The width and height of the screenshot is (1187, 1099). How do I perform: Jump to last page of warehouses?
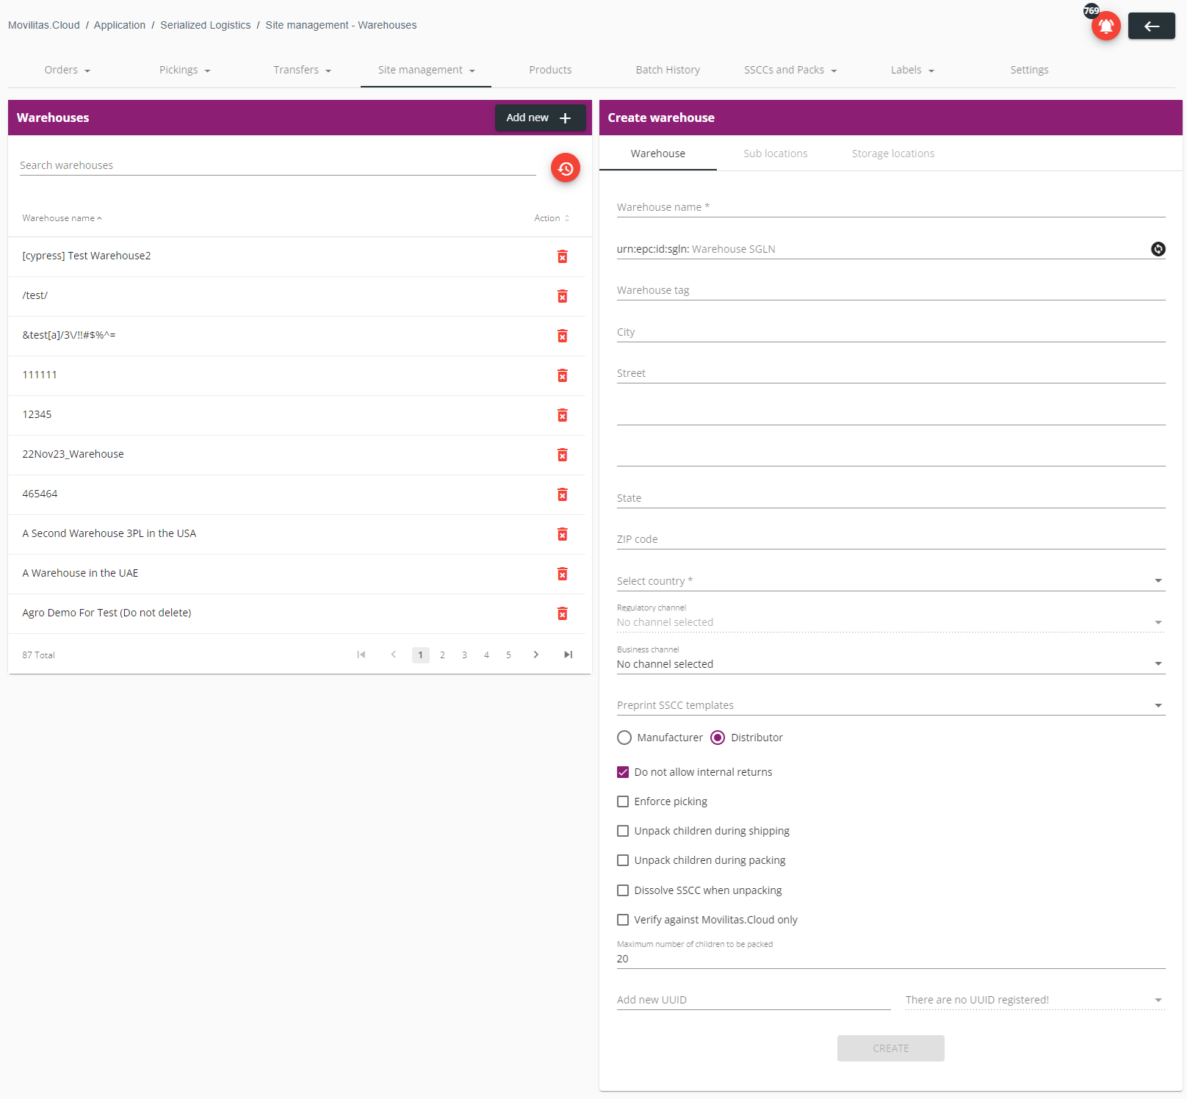(568, 655)
